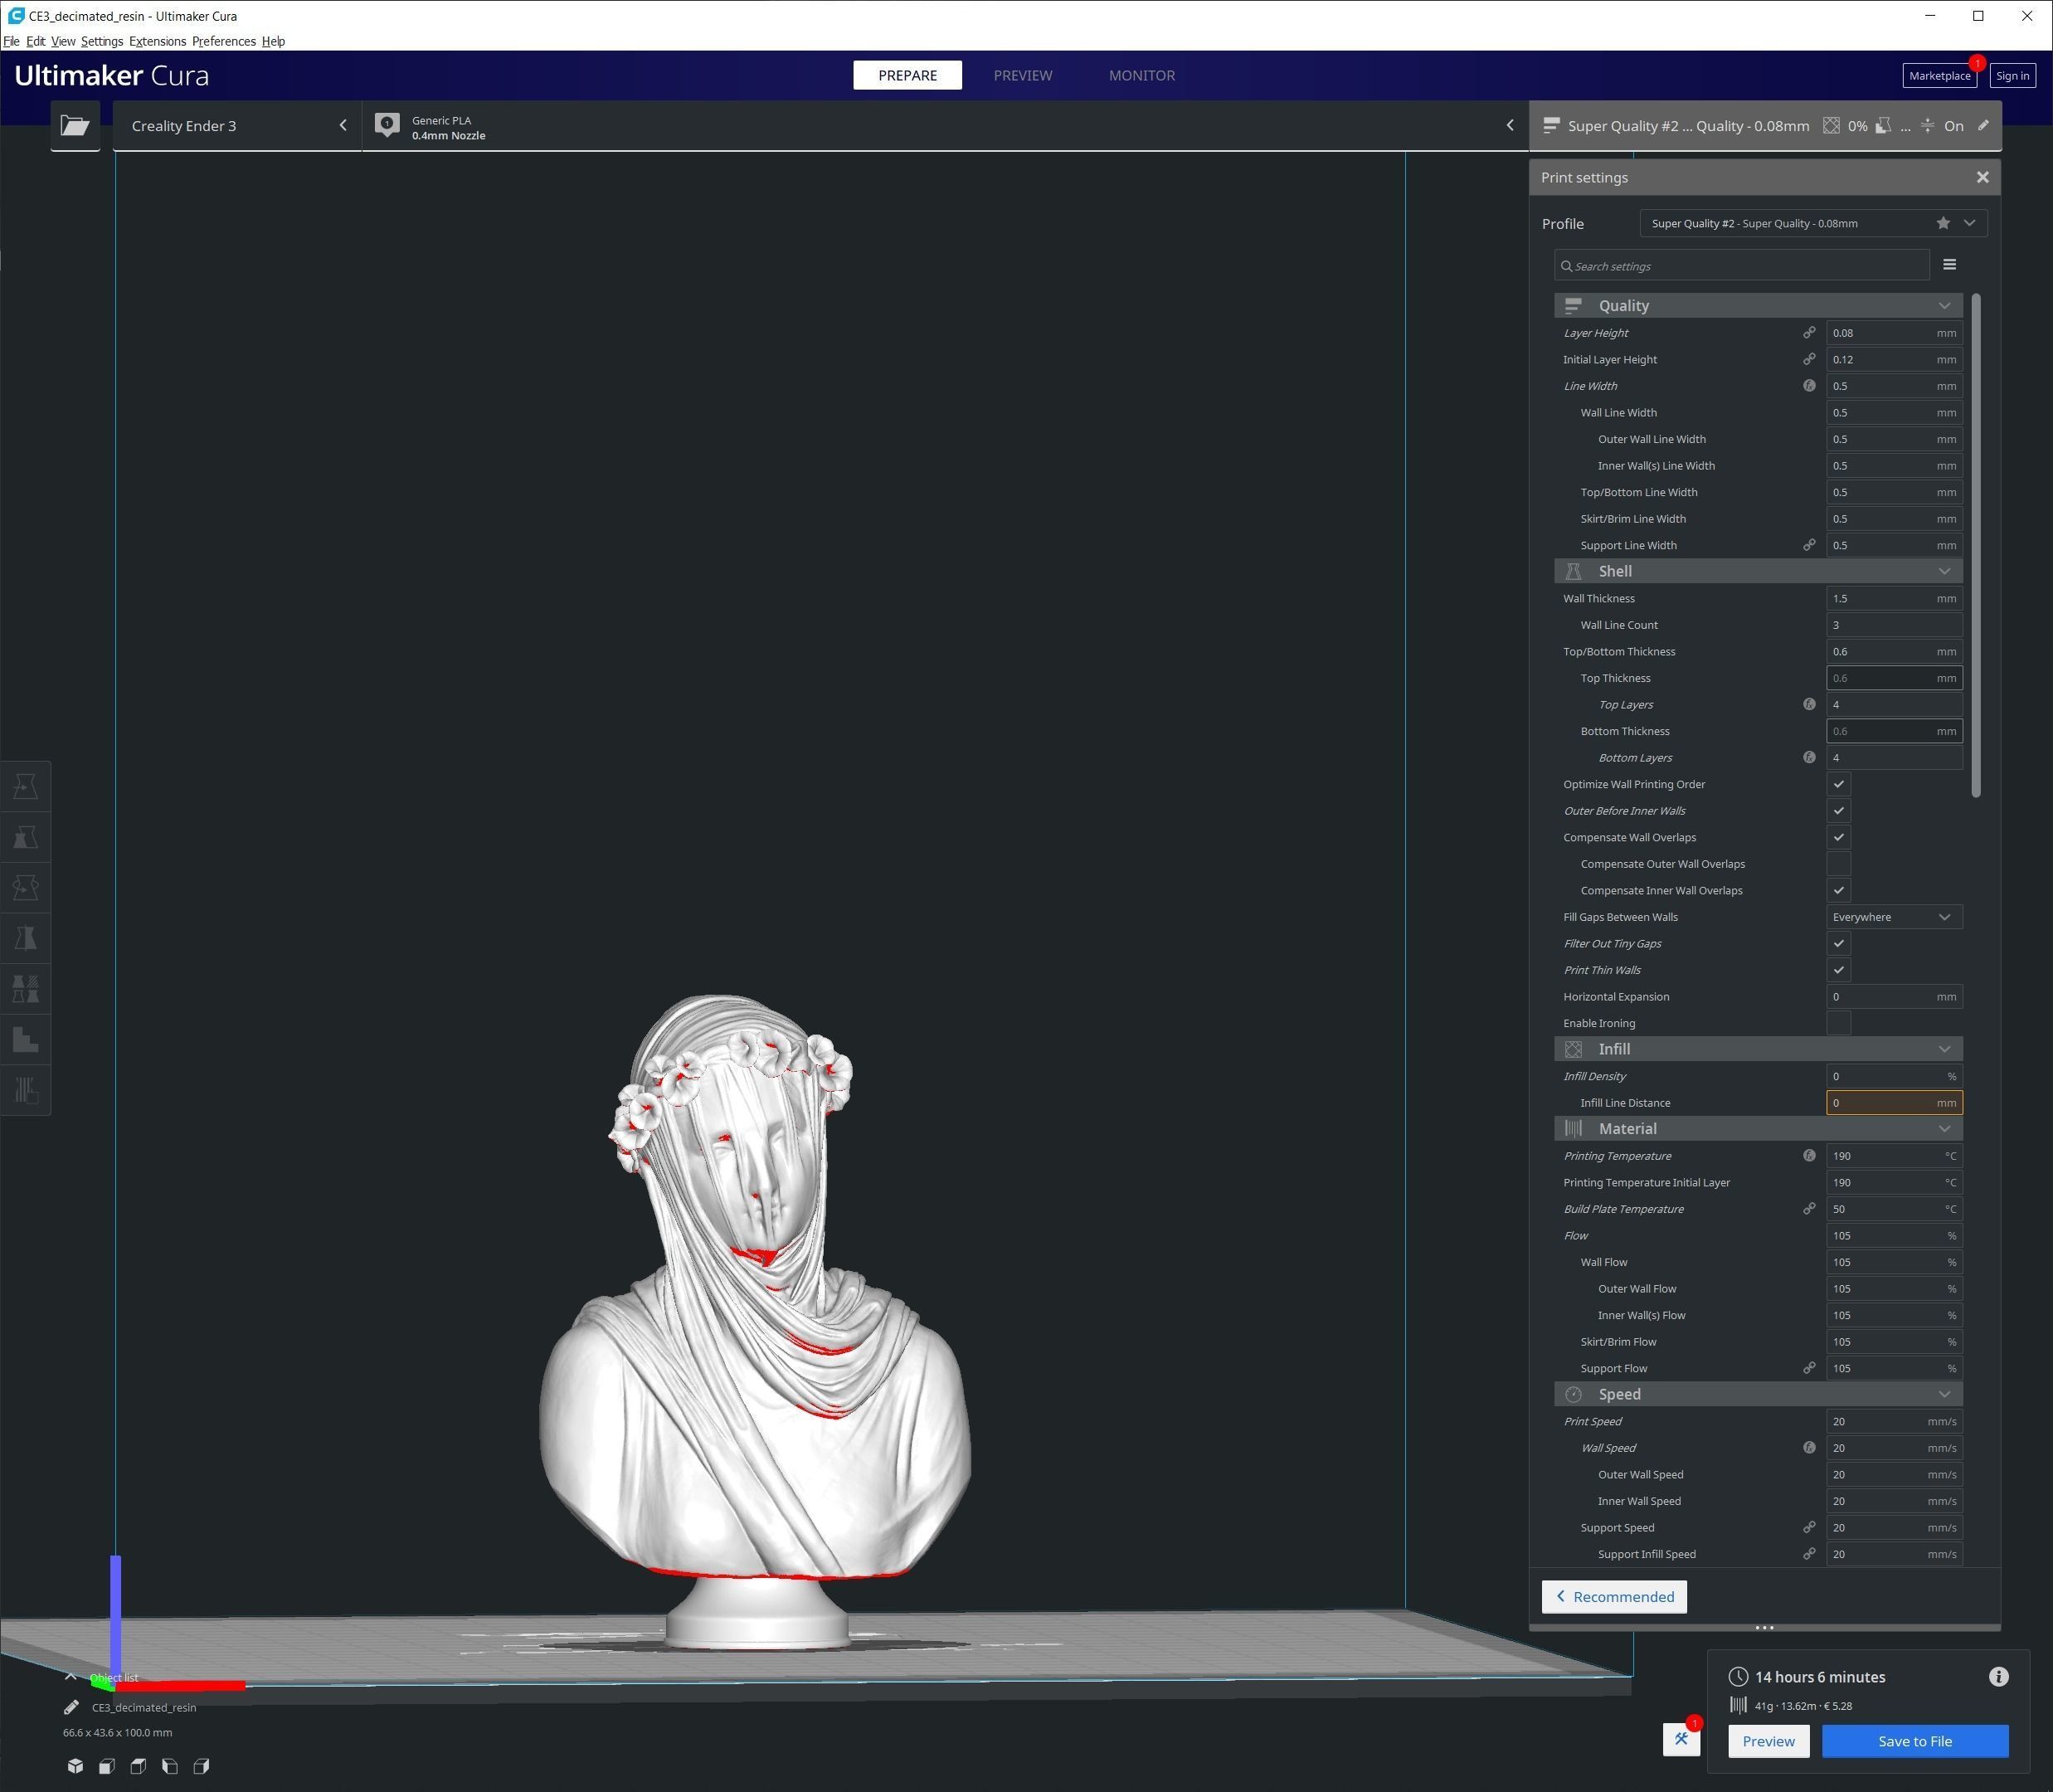Viewport: 2053px width, 1792px height.
Task: Click formula icon next to Line Width
Action: click(1809, 386)
